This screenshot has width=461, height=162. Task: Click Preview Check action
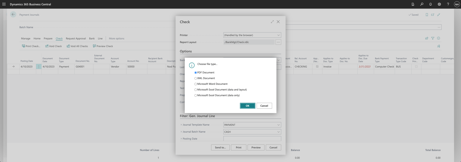coord(103,46)
